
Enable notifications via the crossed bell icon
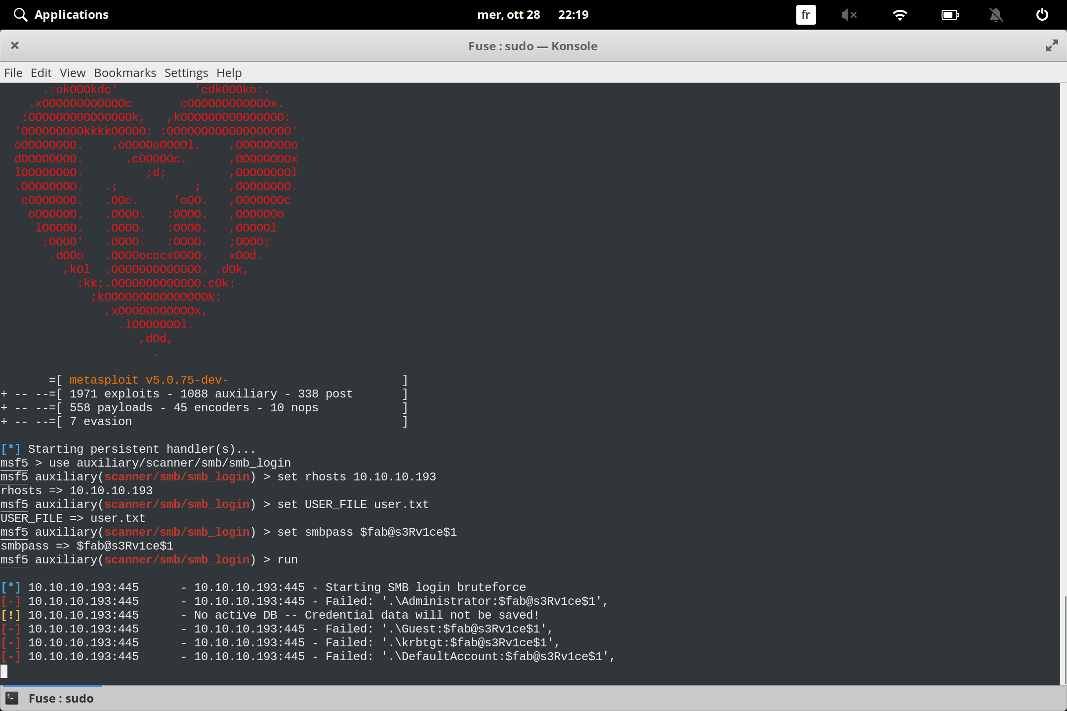[996, 14]
